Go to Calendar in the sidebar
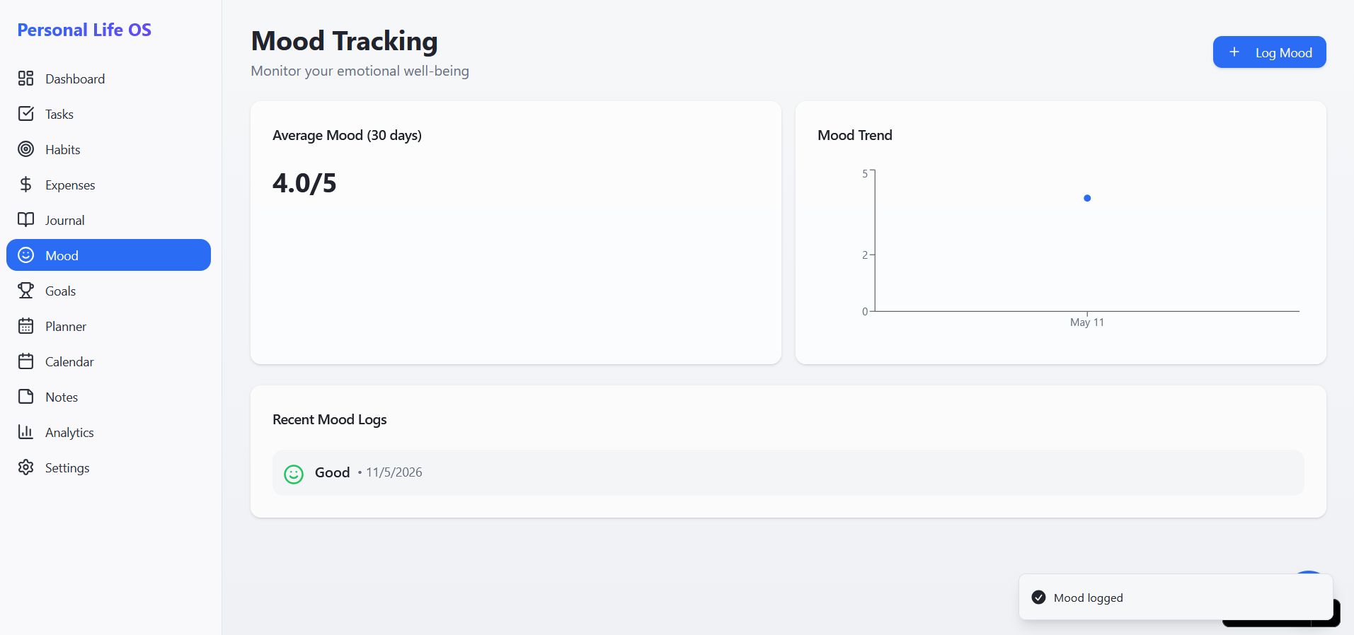The width and height of the screenshot is (1354, 635). pos(108,361)
